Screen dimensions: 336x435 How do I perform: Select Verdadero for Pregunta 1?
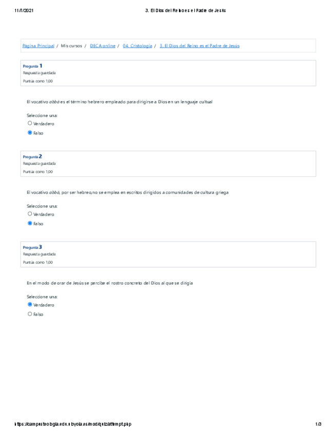(x=30, y=124)
